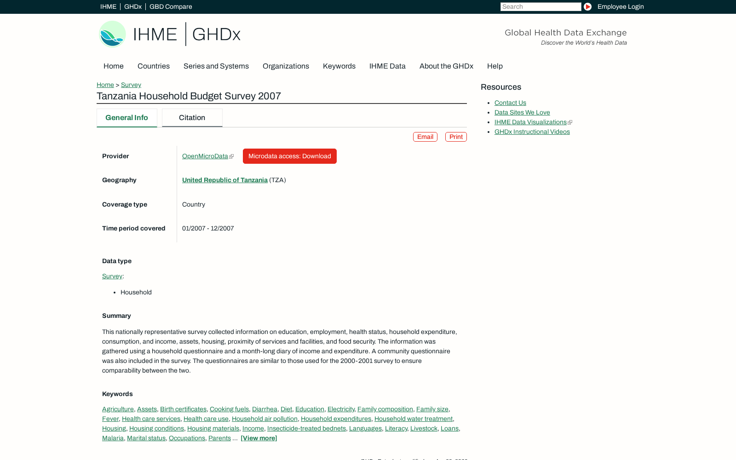
Task: Click the Email button
Action: [425, 137]
